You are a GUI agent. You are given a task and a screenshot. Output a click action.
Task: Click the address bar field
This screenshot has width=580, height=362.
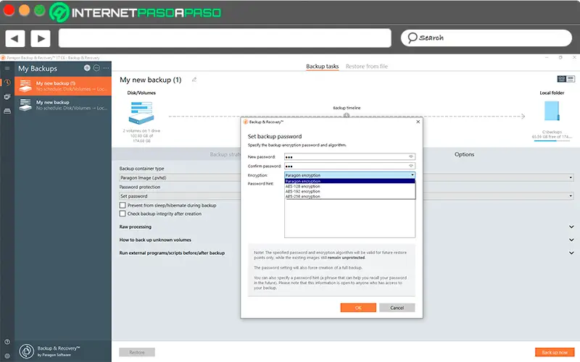[x=225, y=38]
